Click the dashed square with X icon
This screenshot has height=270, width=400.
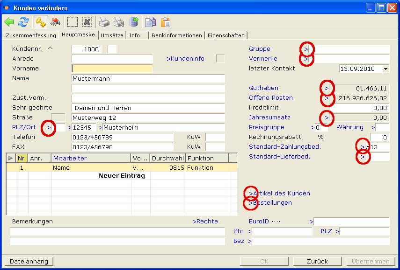click(87, 22)
